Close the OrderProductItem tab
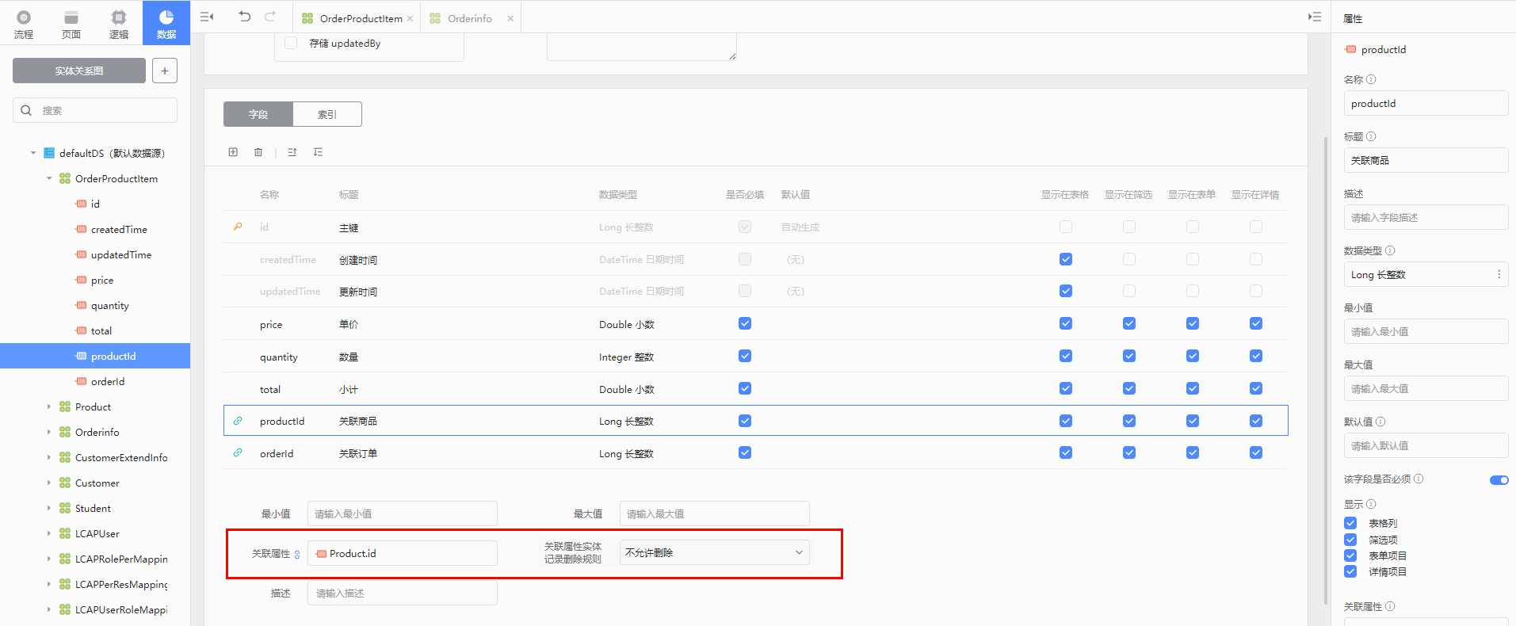Image resolution: width=1516 pixels, height=626 pixels. (410, 18)
